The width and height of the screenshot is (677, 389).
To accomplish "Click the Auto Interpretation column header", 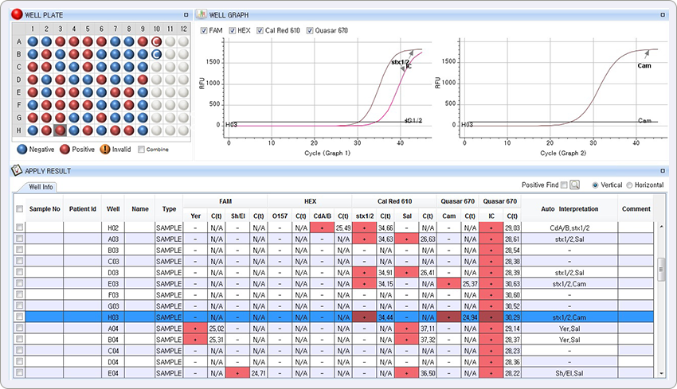I will click(569, 208).
